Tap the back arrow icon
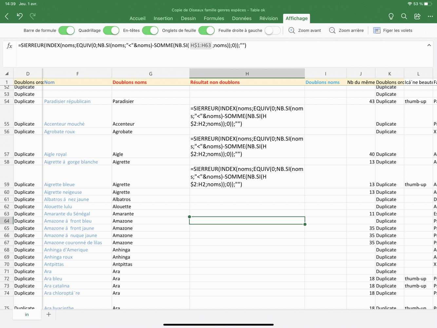 tap(7, 16)
